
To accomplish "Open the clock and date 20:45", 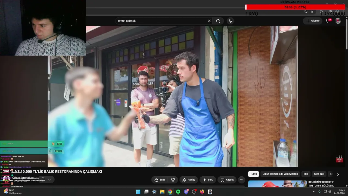I will coord(340,192).
